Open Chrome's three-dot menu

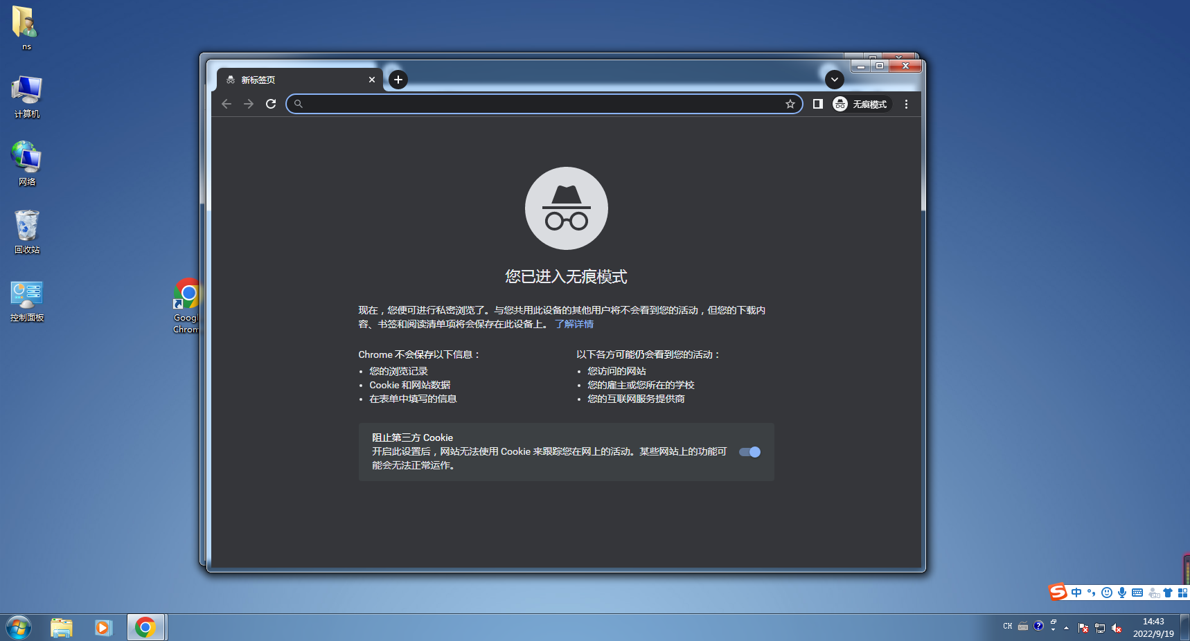[906, 104]
